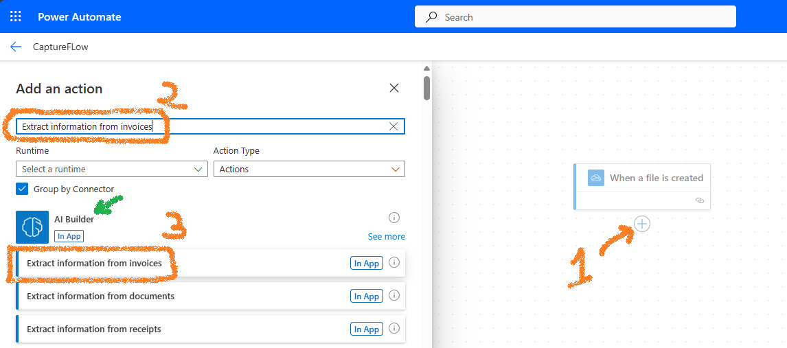
Task: Click In App badge on documents row
Action: [367, 296]
